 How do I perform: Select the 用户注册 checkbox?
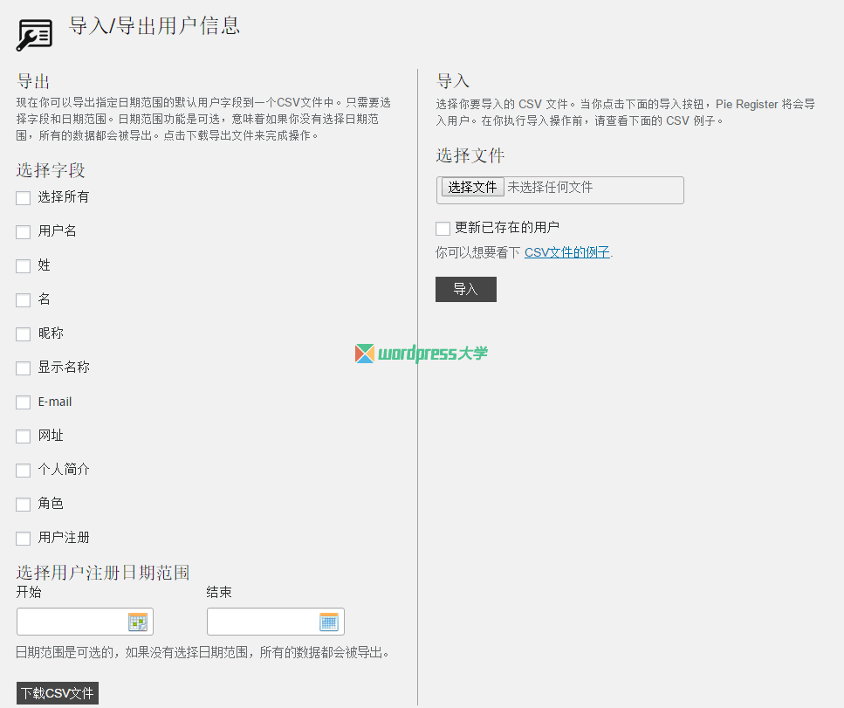click(24, 539)
